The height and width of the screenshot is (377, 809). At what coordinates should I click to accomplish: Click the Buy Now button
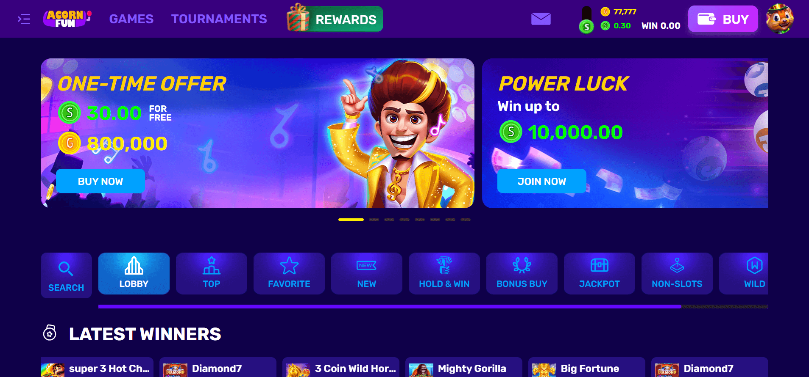point(100,181)
